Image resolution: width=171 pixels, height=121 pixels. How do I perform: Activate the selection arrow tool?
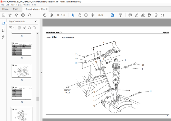coord(73,15)
